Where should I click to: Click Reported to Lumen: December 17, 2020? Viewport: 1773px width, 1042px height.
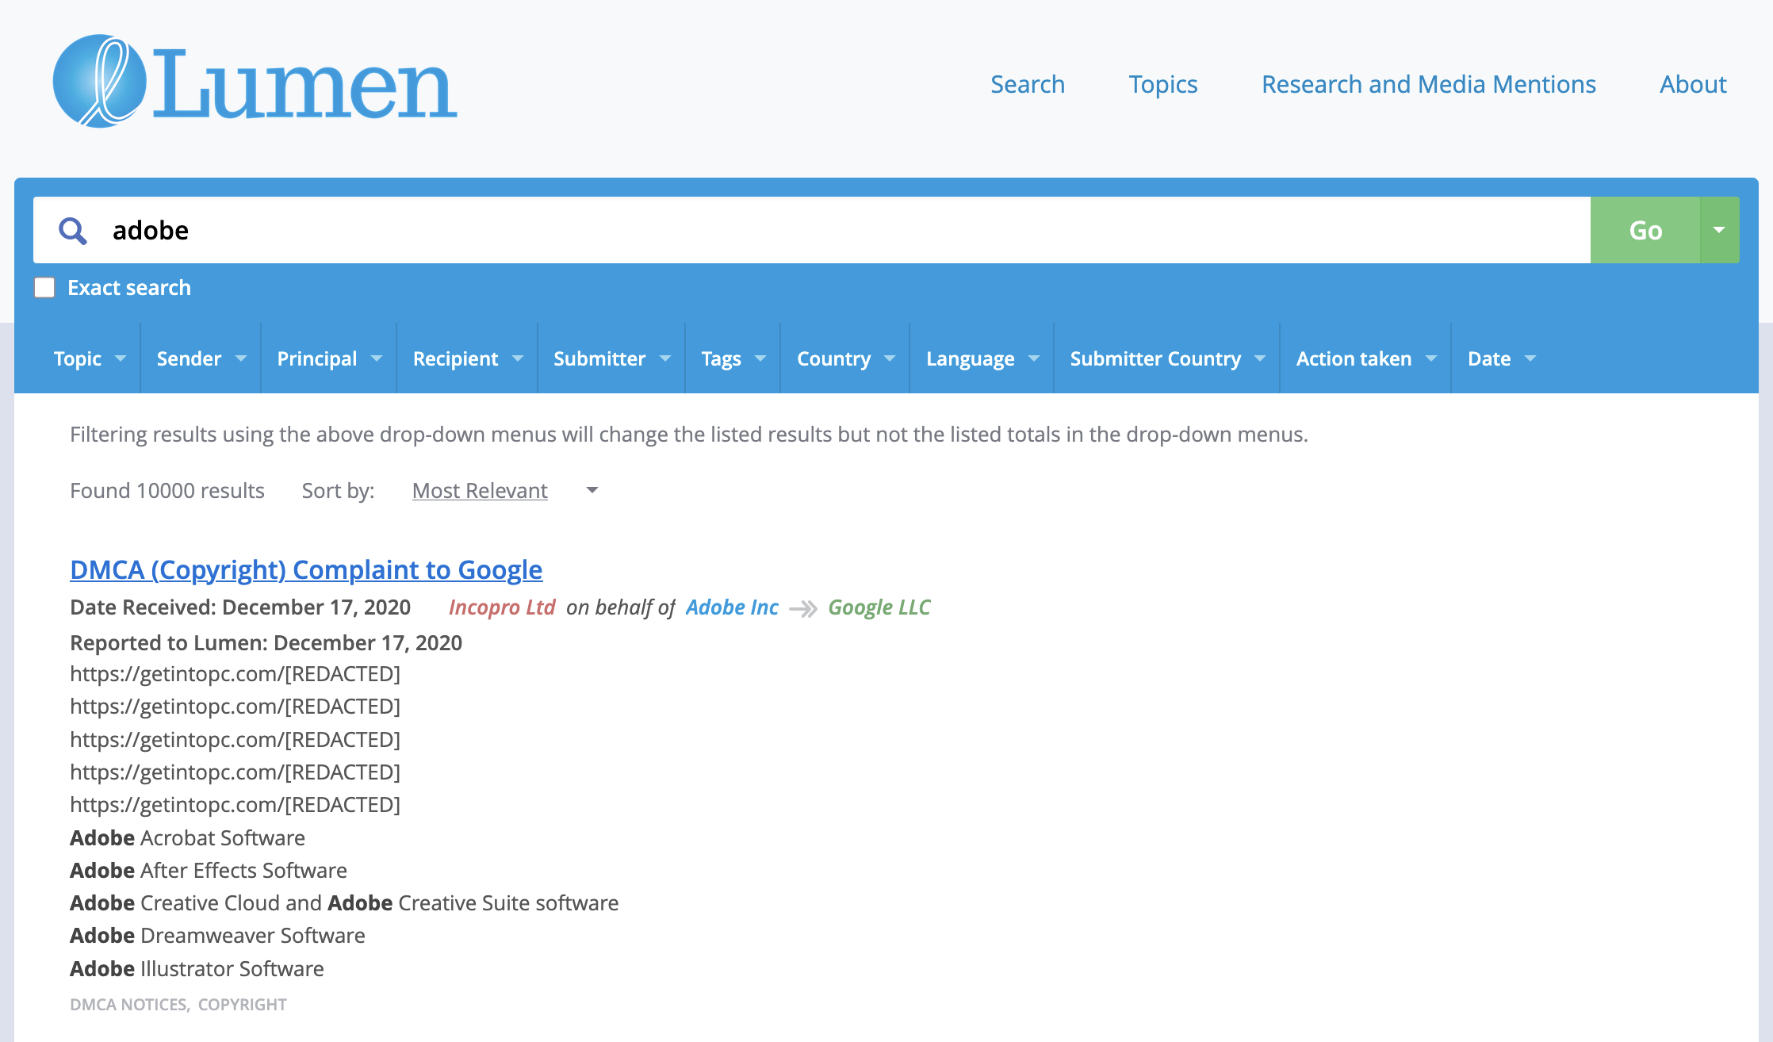coord(266,643)
